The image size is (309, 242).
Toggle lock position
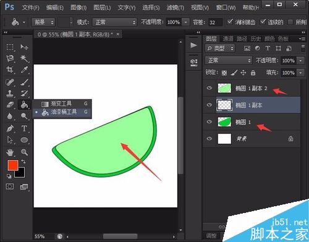point(243,73)
